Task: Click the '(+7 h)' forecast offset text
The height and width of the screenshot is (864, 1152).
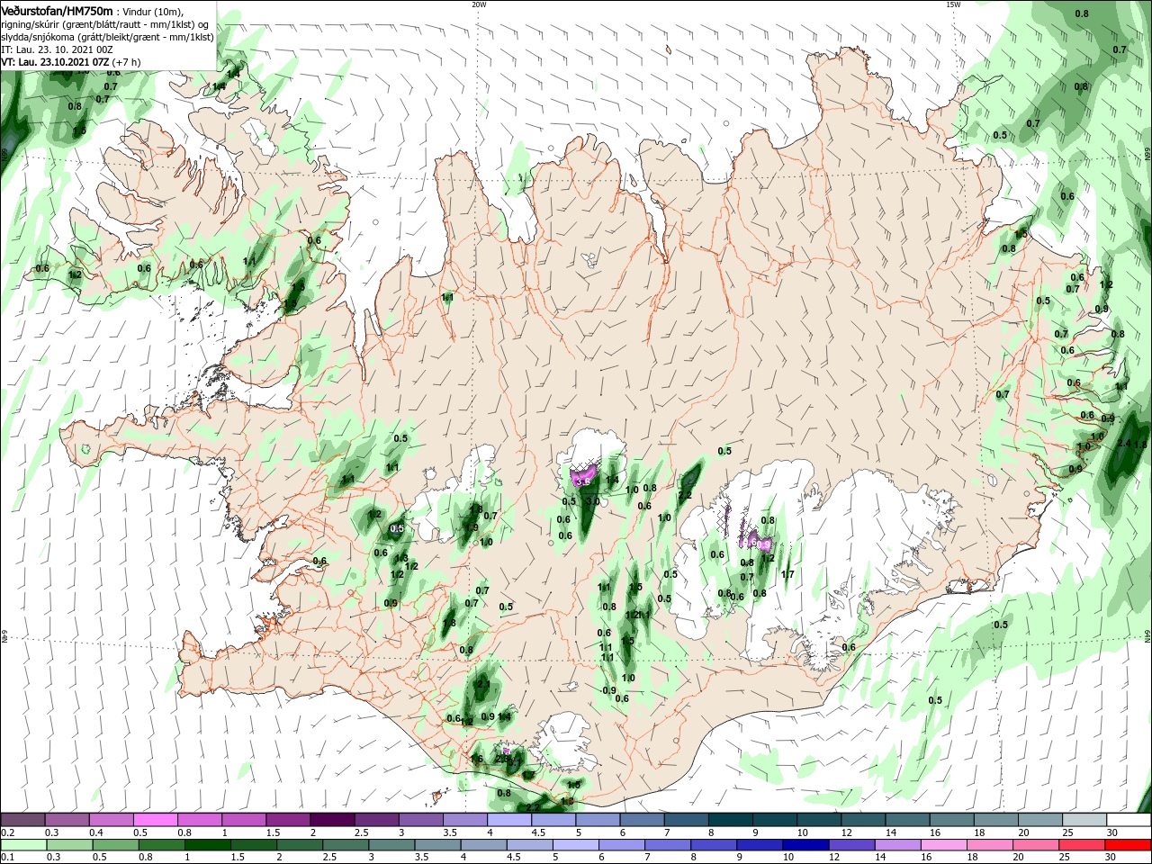Action: (x=126, y=62)
